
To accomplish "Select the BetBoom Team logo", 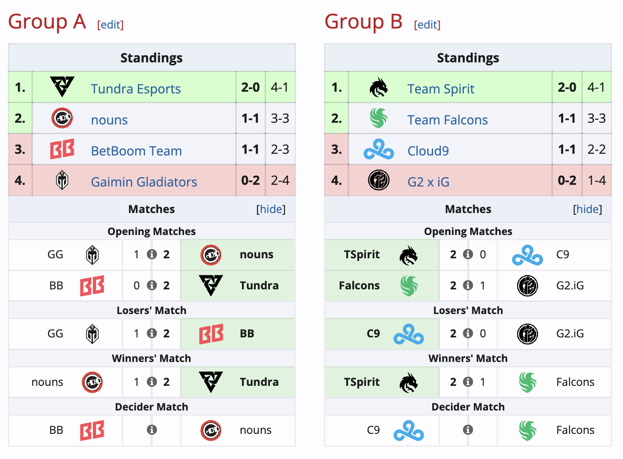I will coord(62,149).
